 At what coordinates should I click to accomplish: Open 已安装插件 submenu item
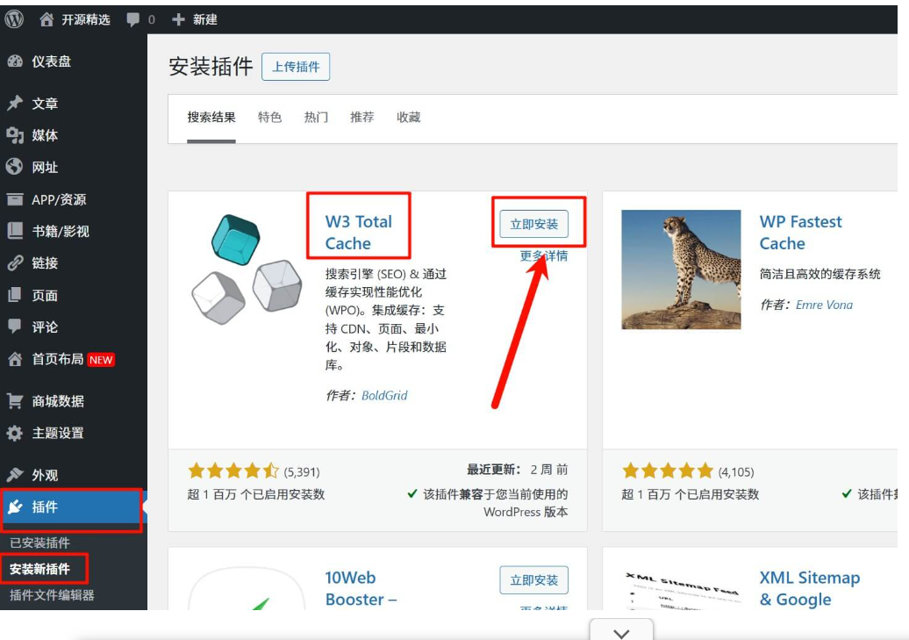click(40, 543)
